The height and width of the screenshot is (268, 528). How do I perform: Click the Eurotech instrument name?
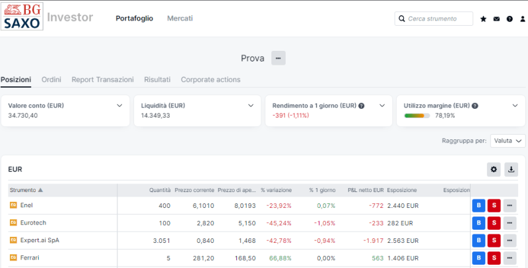(33, 222)
